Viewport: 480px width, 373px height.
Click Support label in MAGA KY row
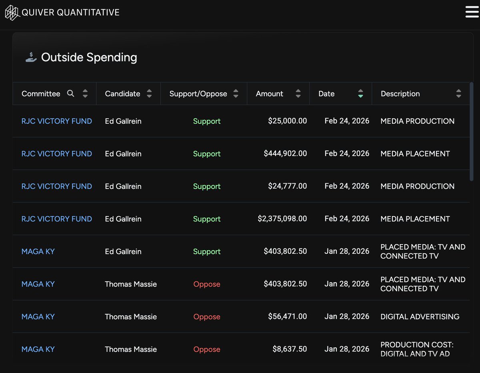click(207, 251)
